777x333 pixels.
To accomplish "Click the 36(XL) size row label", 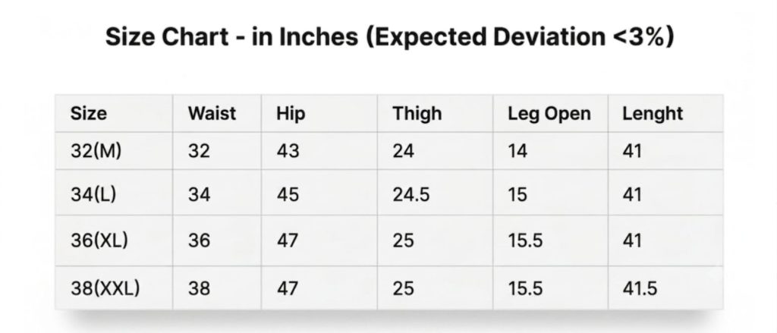I will (x=99, y=240).
